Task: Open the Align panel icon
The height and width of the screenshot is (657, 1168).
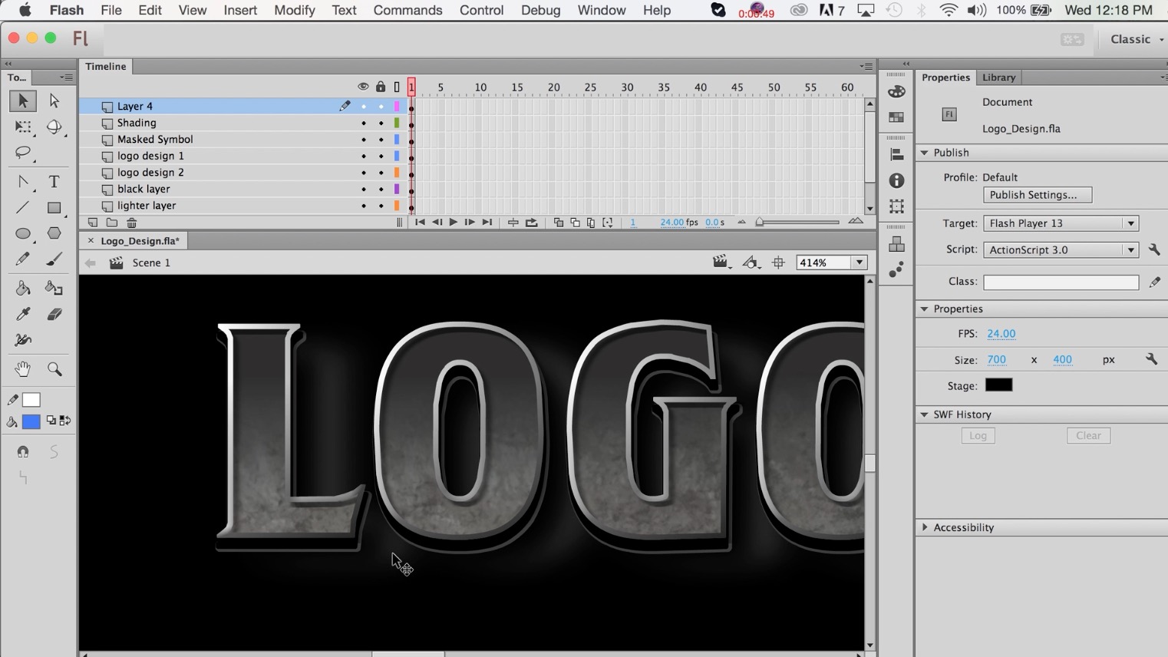Action: click(x=896, y=154)
